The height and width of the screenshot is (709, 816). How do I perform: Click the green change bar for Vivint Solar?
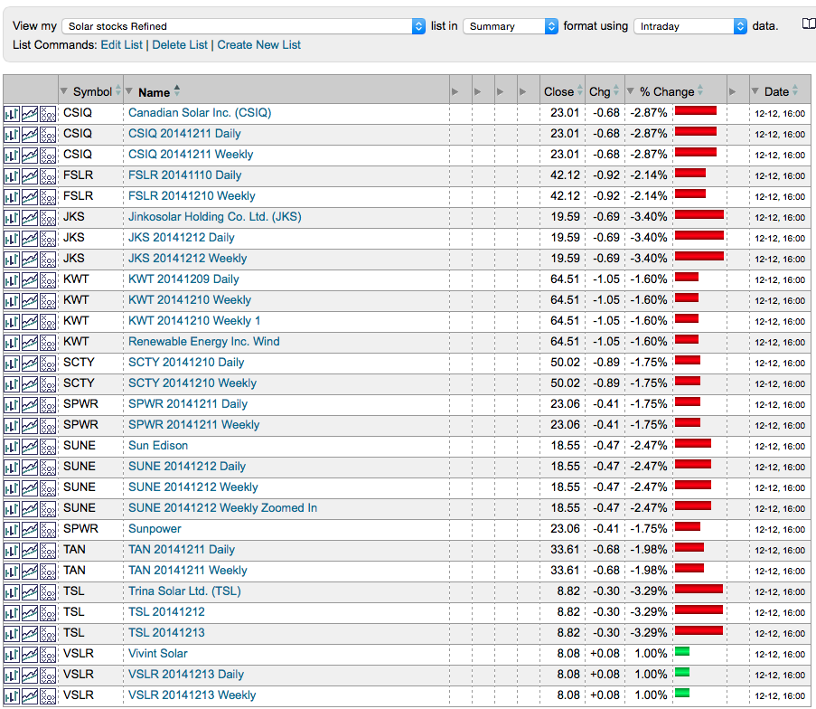[682, 653]
